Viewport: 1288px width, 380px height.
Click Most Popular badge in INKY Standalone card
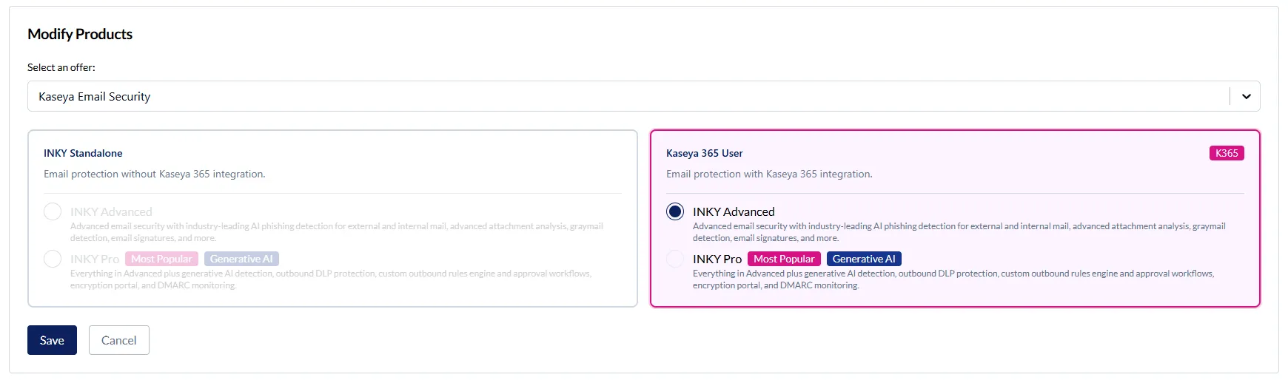161,259
